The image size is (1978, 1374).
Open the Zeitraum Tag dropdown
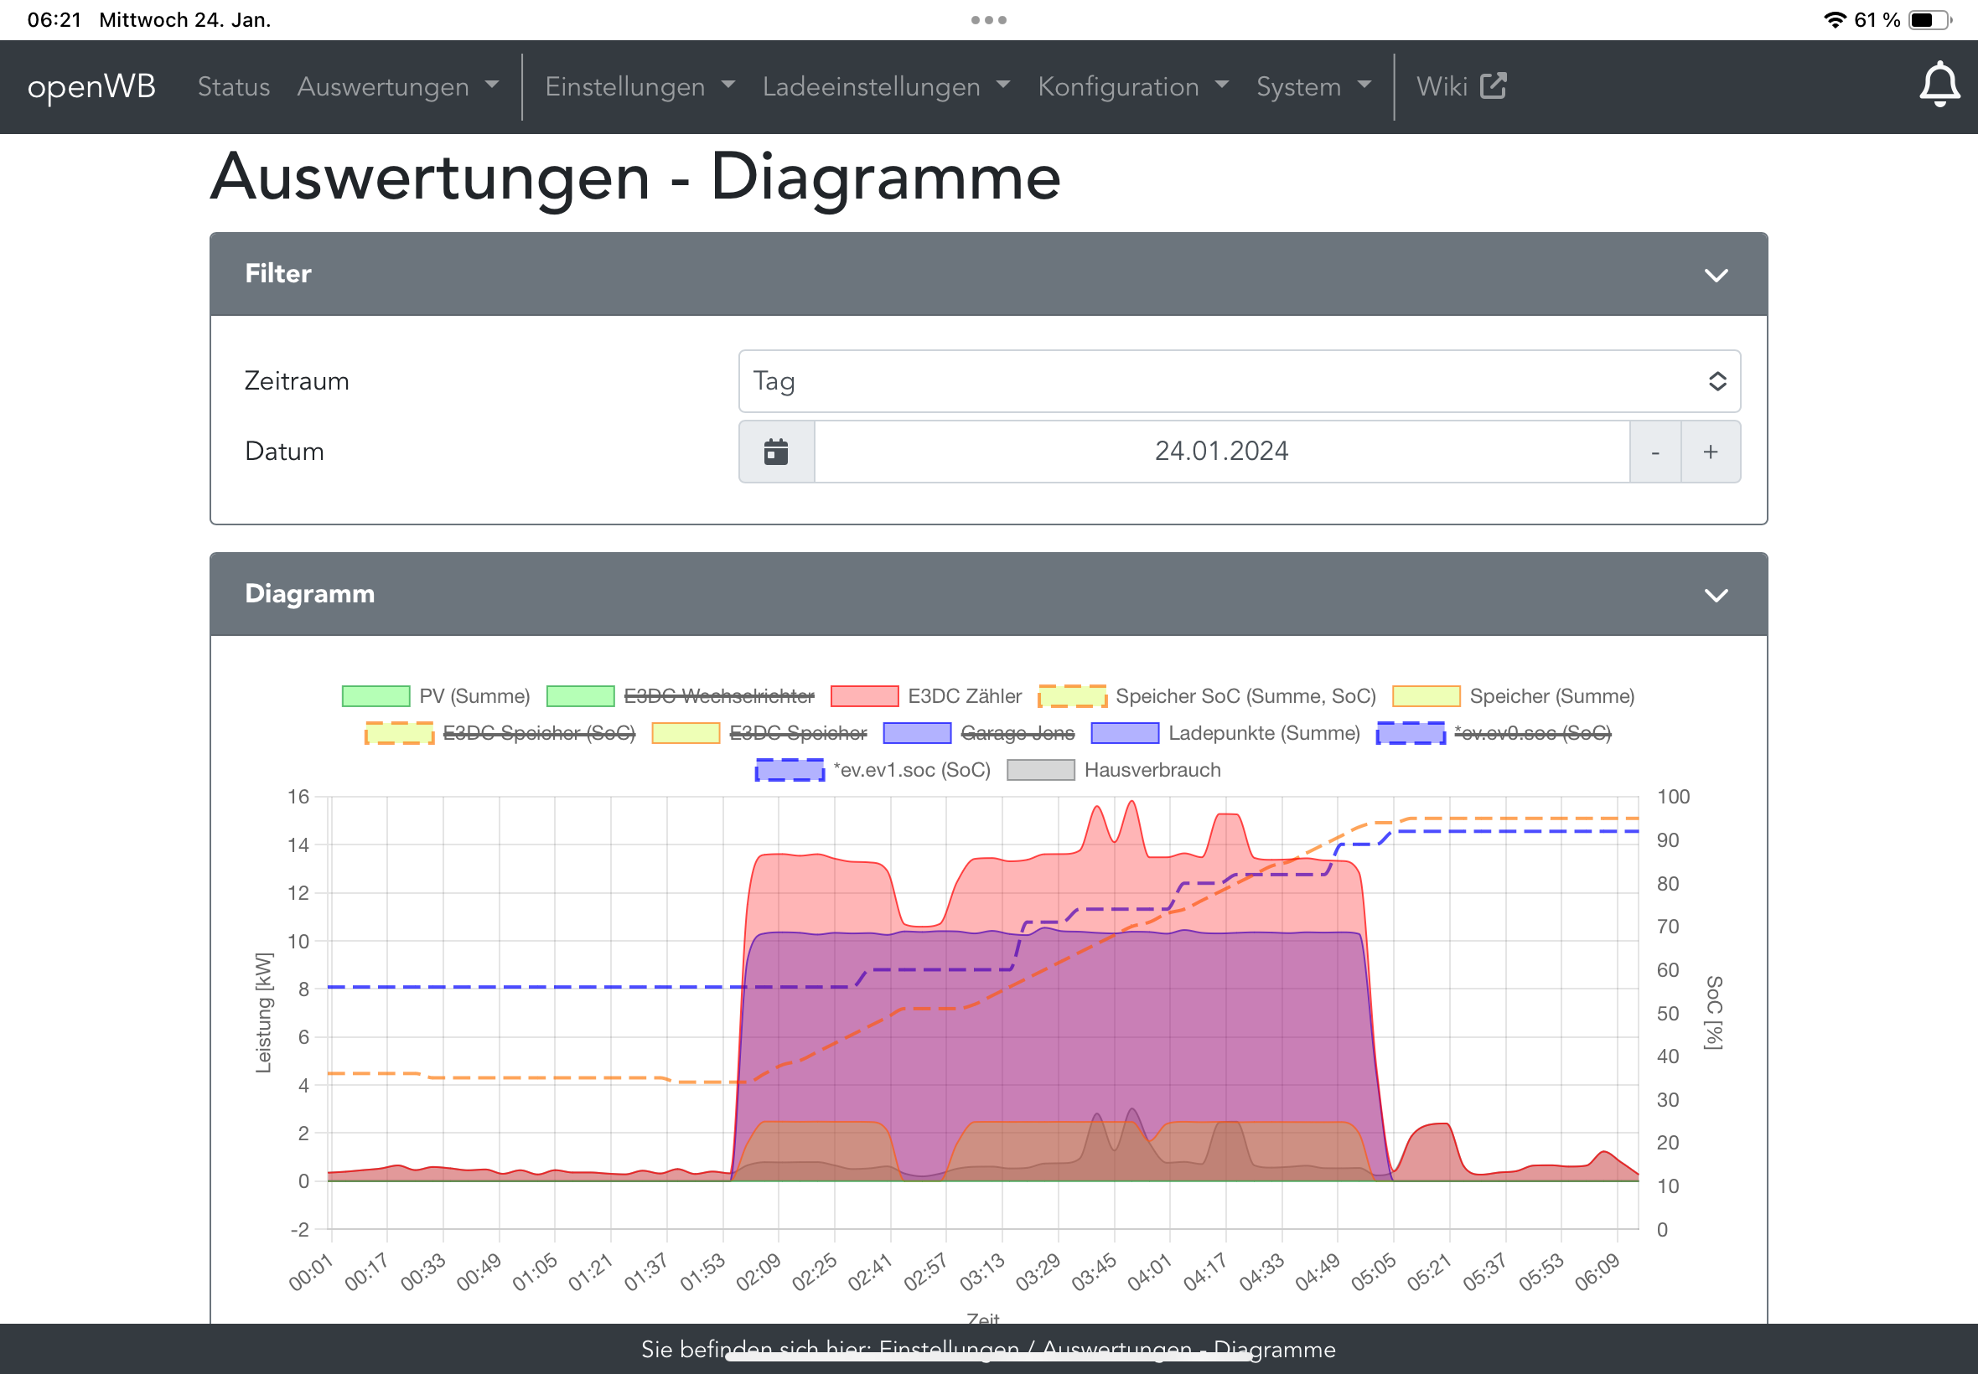click(1238, 381)
